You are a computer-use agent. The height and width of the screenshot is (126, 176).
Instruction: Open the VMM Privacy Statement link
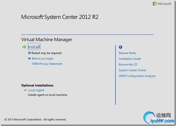pyautogui.click(x=47, y=64)
